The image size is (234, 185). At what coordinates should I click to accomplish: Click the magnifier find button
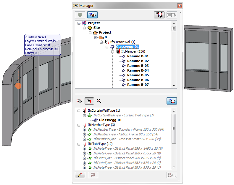point(99,101)
